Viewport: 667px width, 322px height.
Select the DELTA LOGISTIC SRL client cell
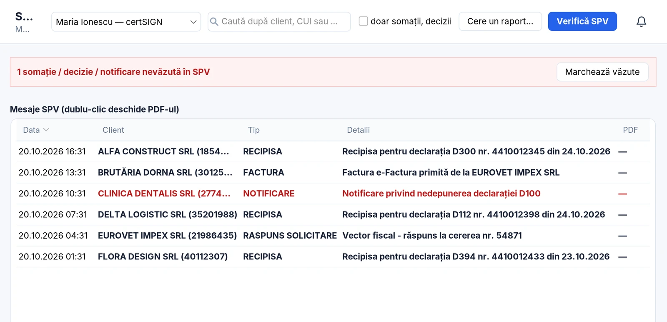168,215
